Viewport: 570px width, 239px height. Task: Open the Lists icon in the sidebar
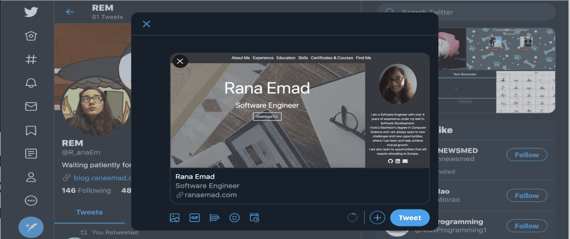[31, 154]
